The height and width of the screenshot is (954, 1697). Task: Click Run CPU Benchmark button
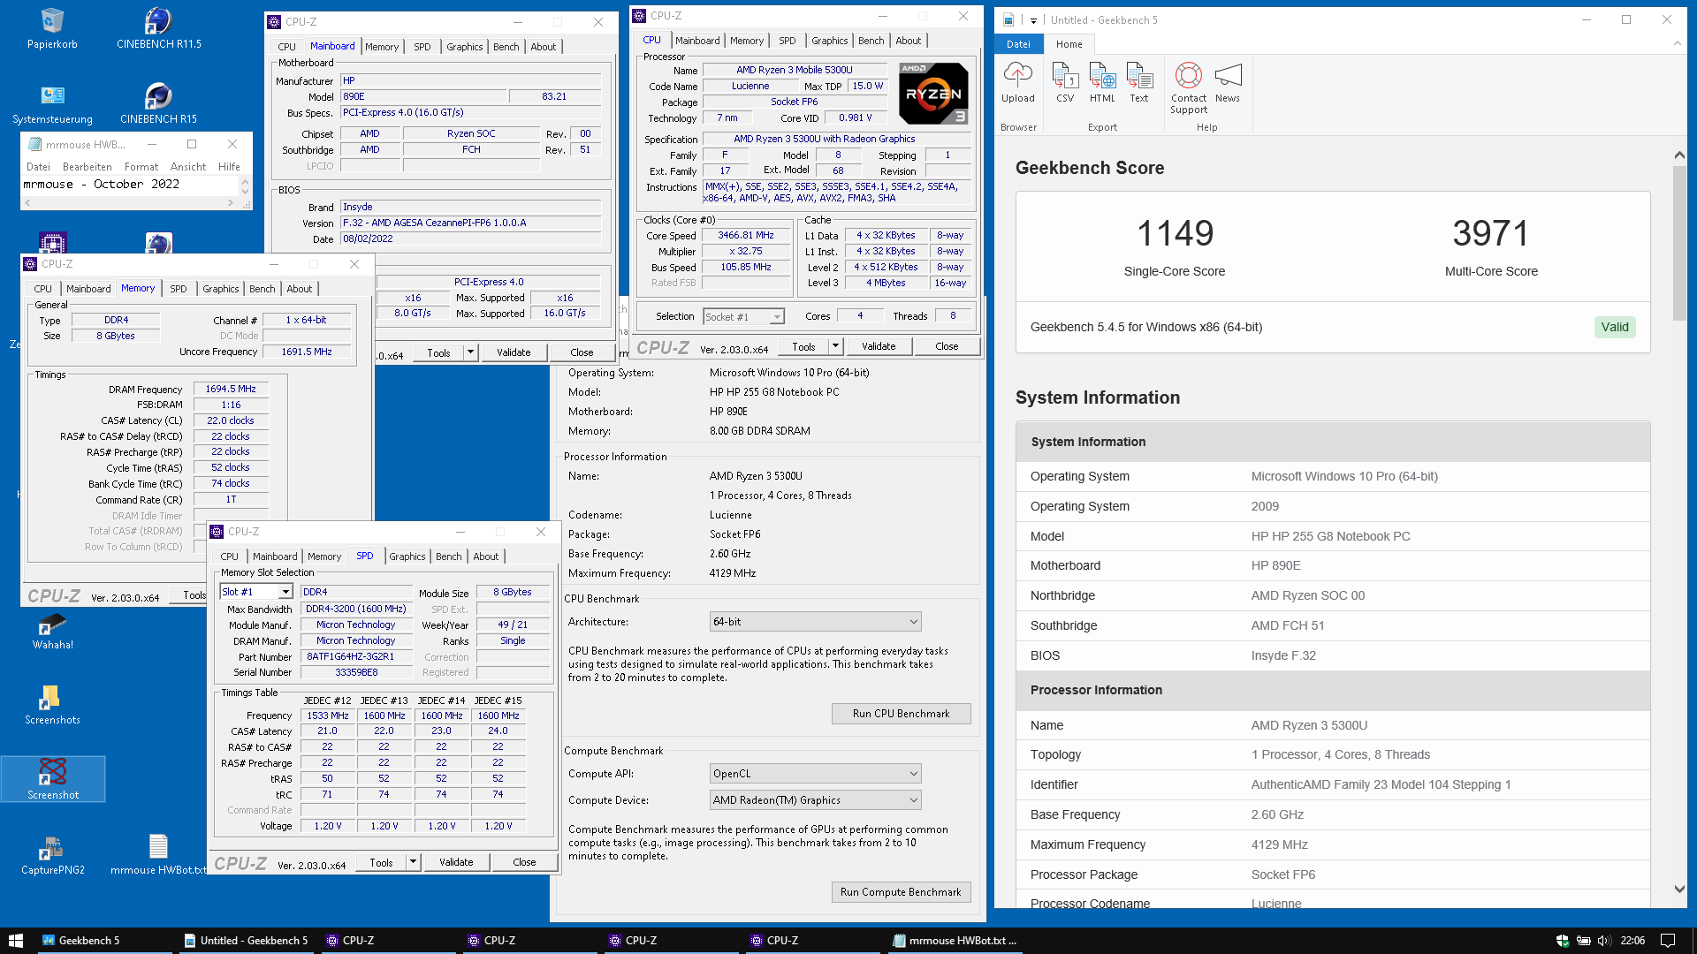901,714
